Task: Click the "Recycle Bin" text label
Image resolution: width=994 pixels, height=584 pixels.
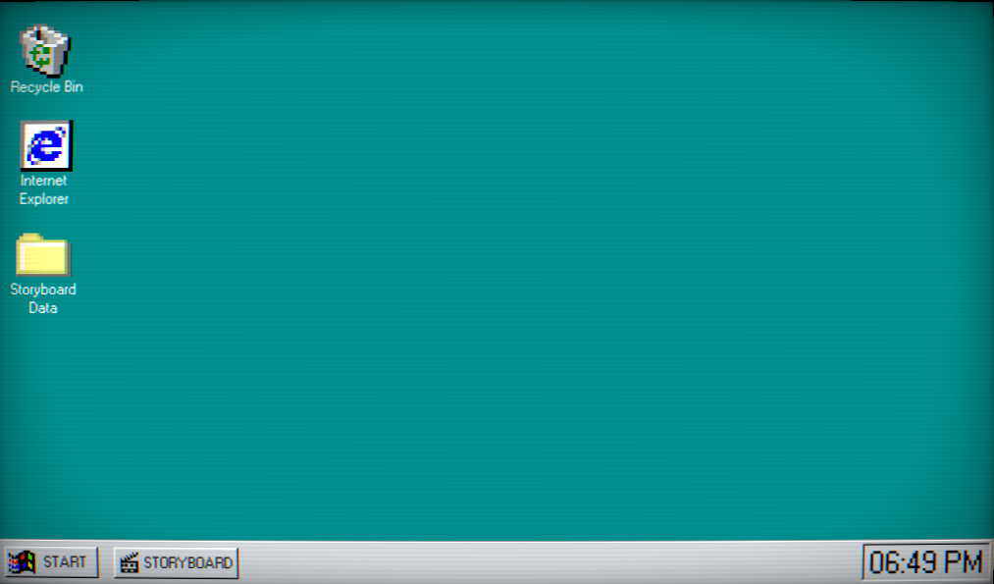Action: pos(46,87)
